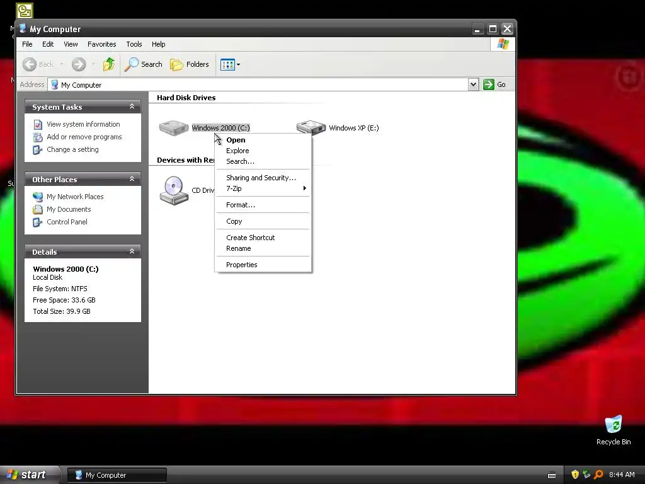Choose Open in the context menu
The image size is (645, 484).
tap(263, 140)
